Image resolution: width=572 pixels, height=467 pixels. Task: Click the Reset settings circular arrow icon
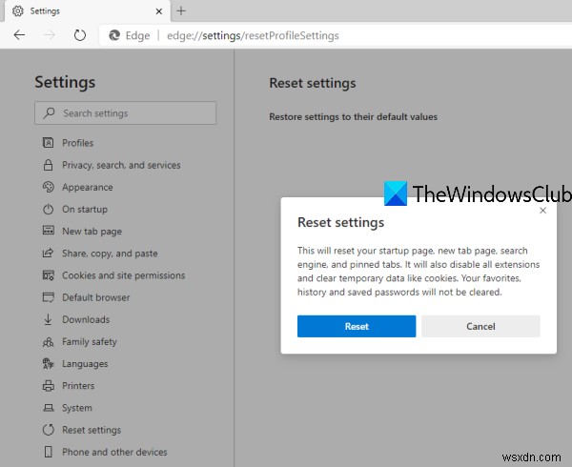pyautogui.click(x=49, y=430)
